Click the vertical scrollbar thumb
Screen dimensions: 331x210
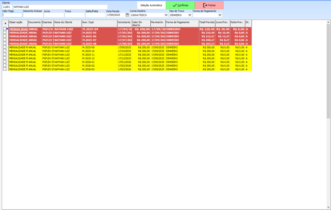[x=328, y=71]
